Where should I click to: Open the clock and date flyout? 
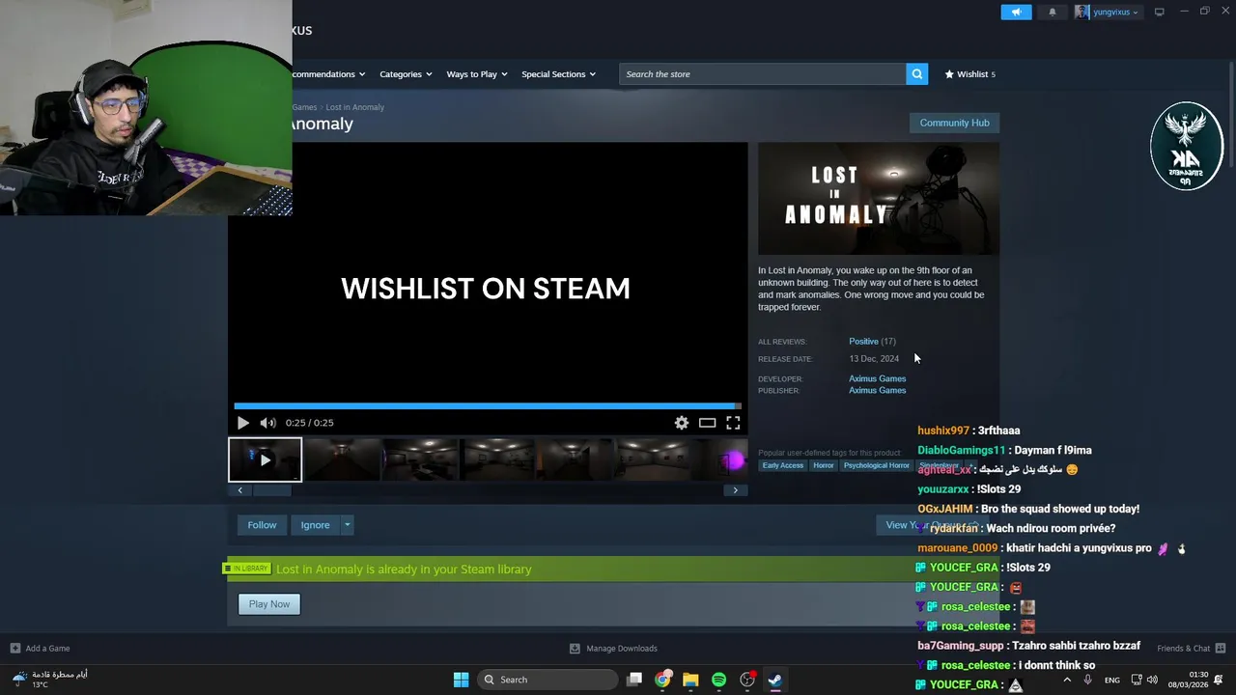[1188, 680]
